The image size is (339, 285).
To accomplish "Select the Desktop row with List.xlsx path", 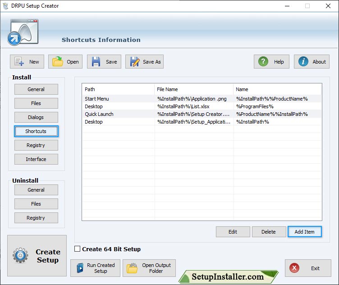I will [x=202, y=106].
